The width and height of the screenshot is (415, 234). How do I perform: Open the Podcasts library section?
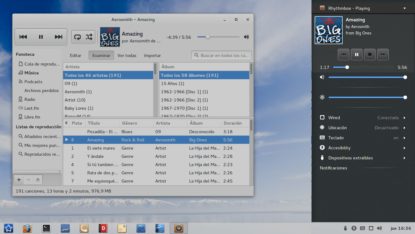click(x=33, y=82)
